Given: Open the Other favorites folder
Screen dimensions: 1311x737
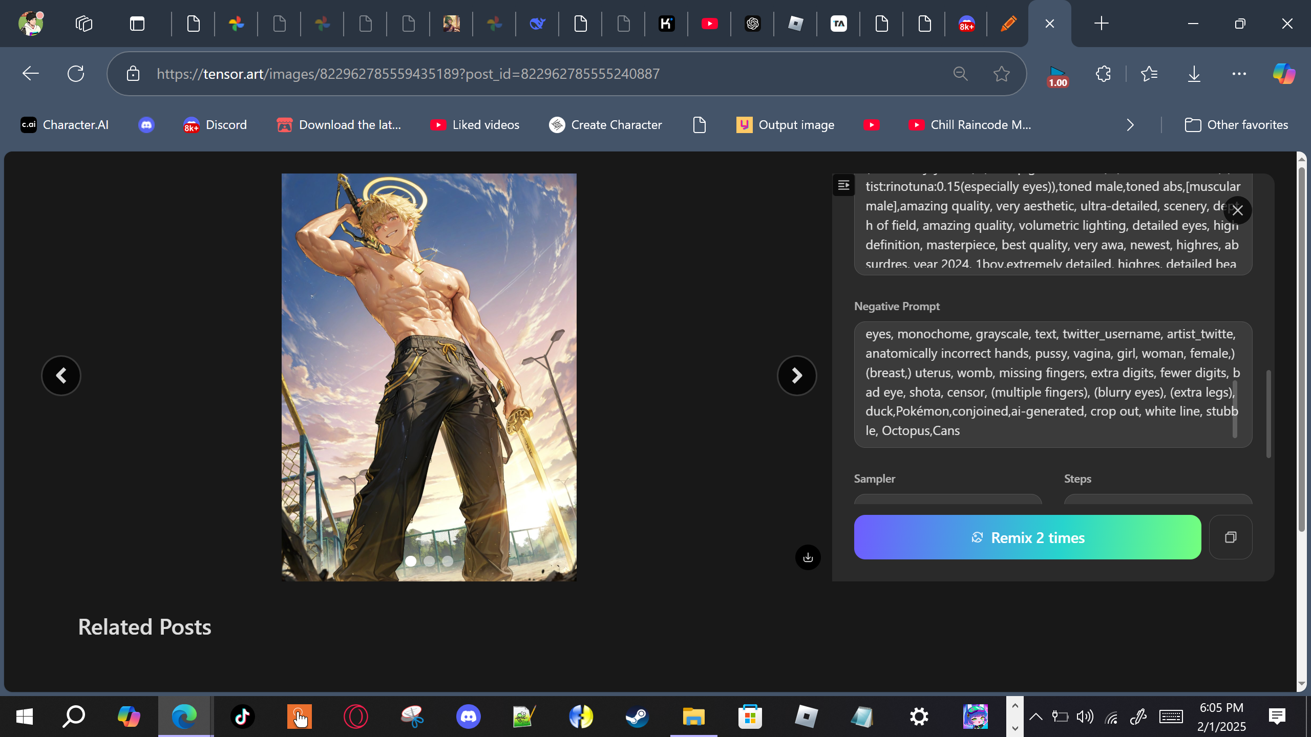Looking at the screenshot, I should coord(1236,125).
